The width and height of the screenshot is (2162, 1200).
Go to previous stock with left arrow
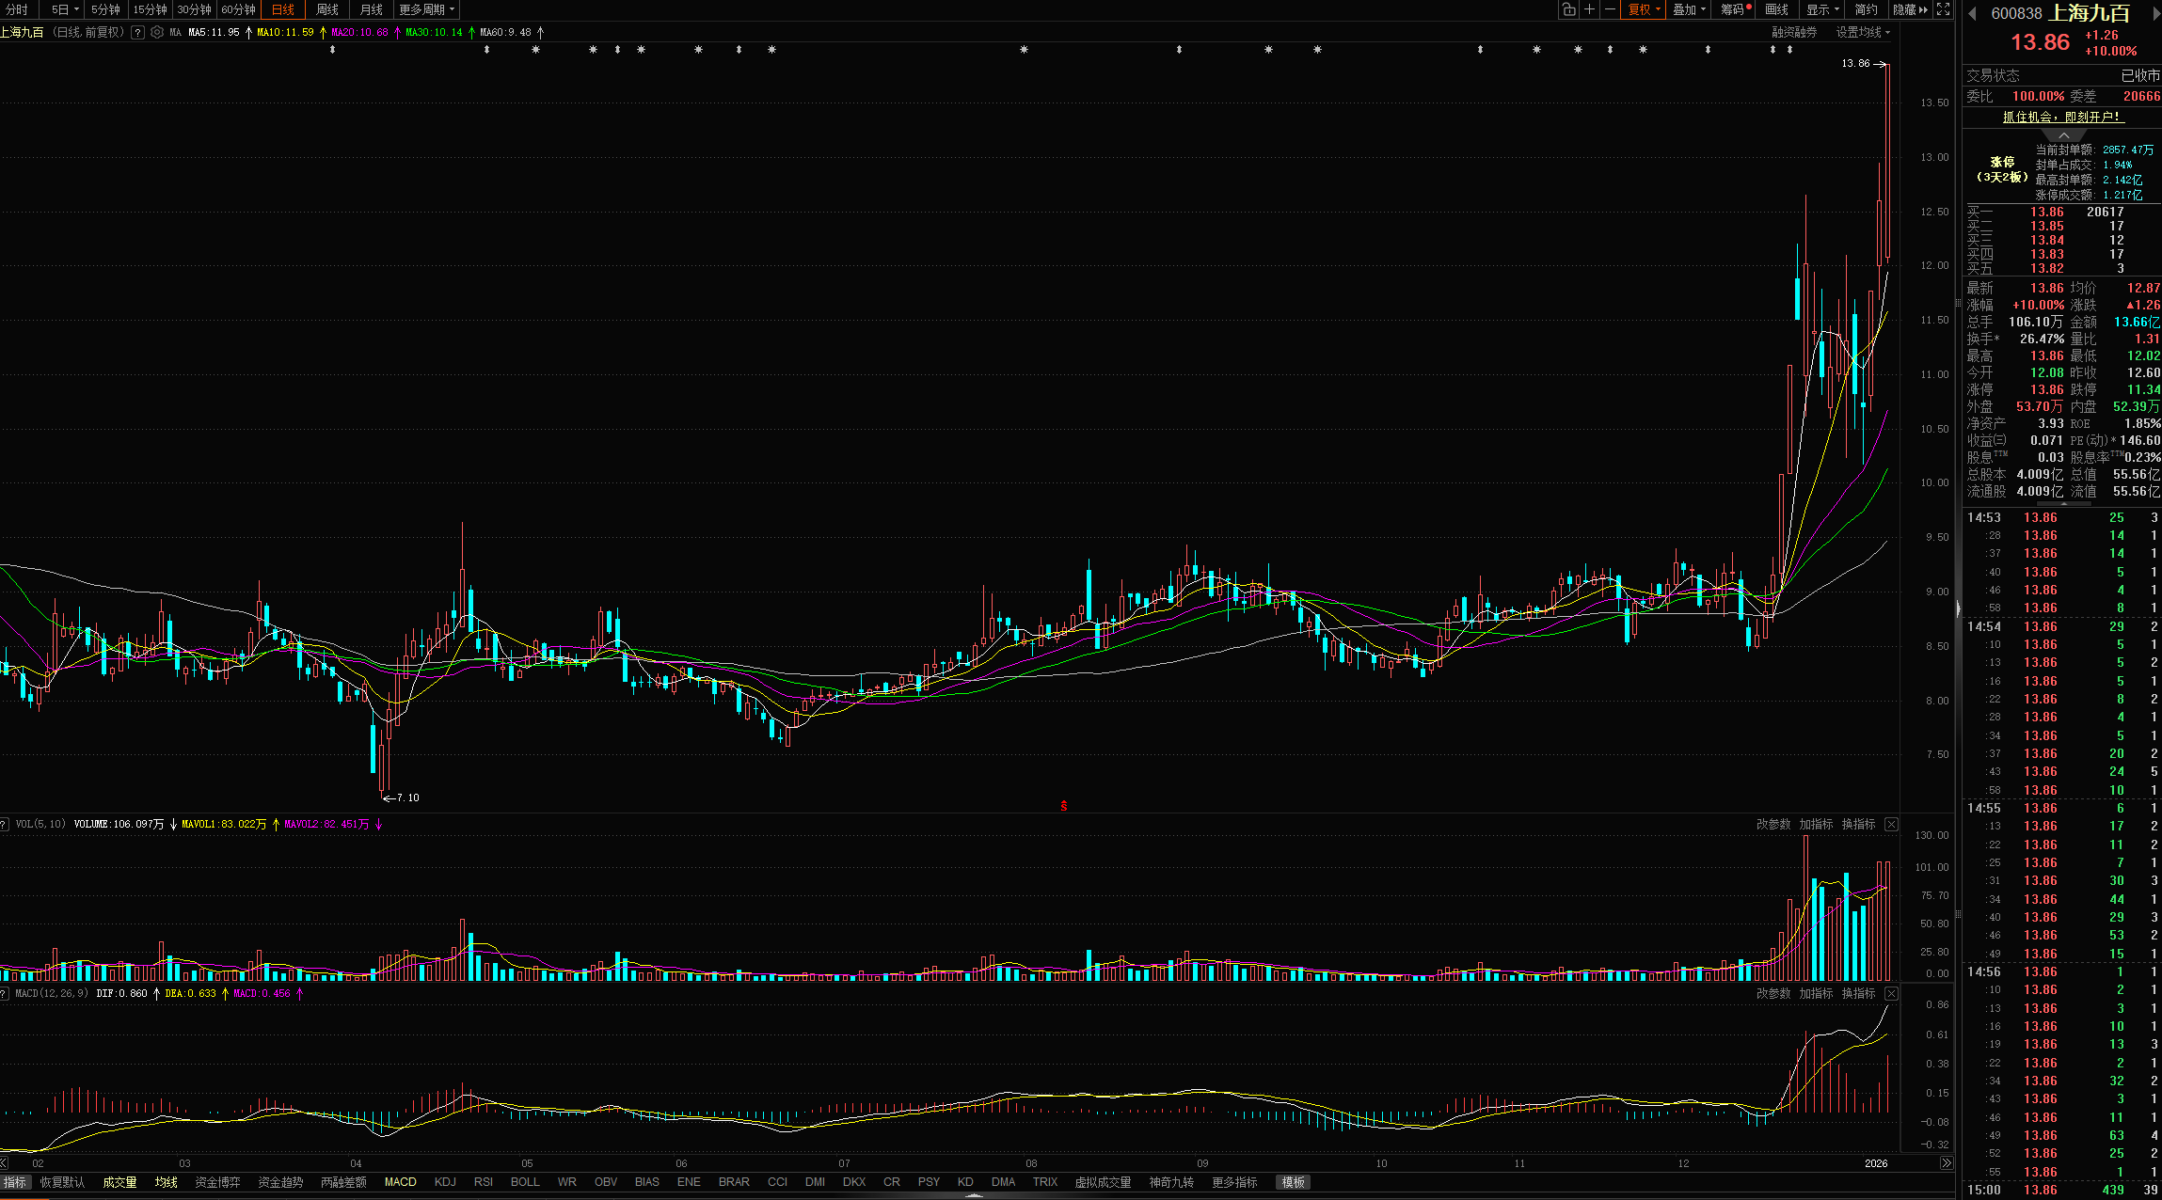[x=1972, y=13]
